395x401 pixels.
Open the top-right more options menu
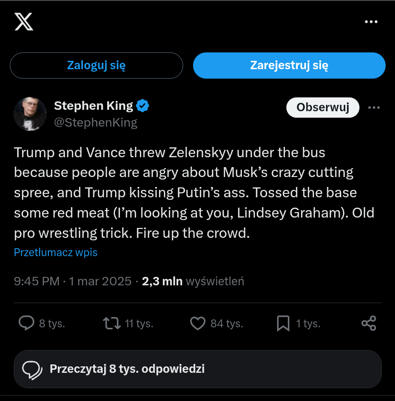[371, 22]
